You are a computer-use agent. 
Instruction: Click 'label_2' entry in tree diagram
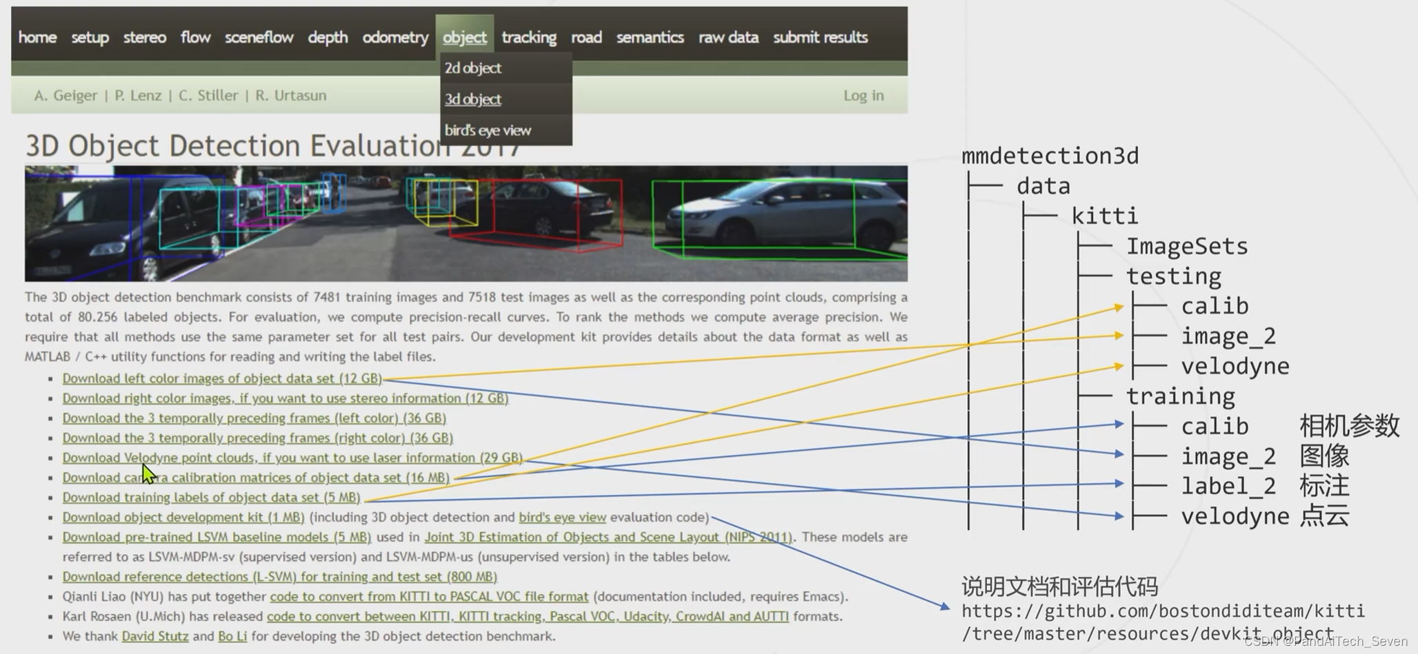[1228, 486]
